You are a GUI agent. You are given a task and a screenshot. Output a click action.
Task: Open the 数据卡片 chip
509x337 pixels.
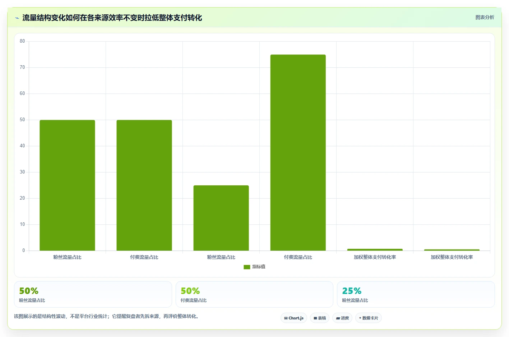click(369, 318)
